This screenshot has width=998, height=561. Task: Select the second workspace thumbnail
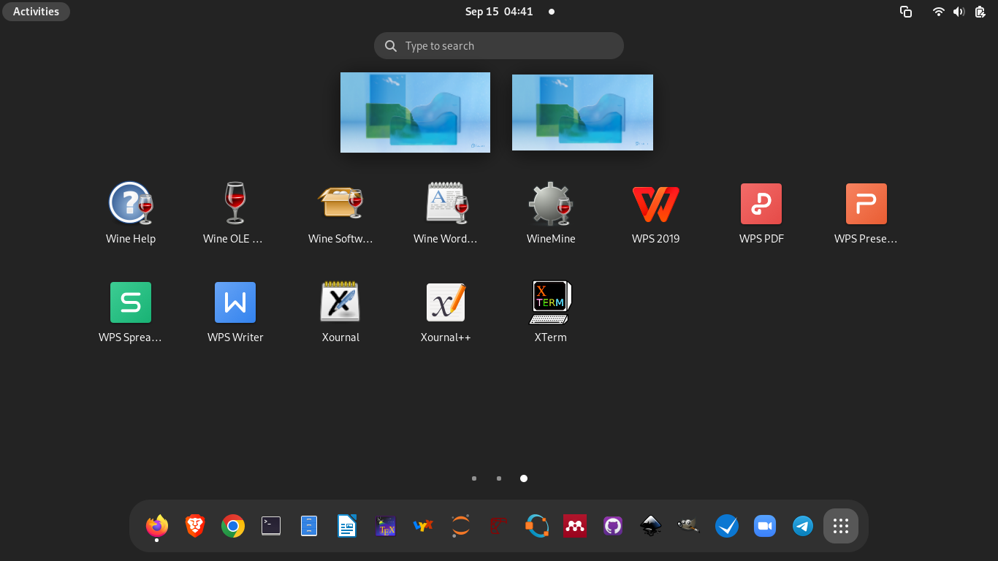pos(582,112)
